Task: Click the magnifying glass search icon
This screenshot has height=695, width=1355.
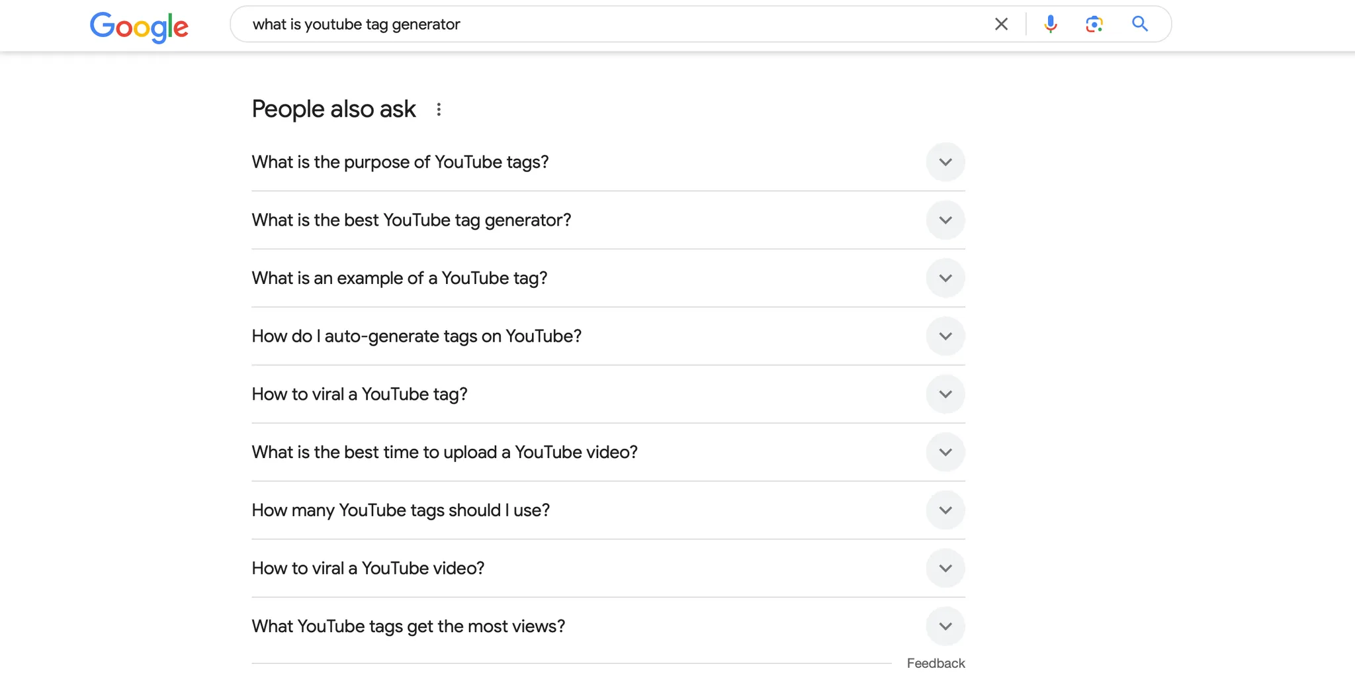Action: click(1139, 24)
